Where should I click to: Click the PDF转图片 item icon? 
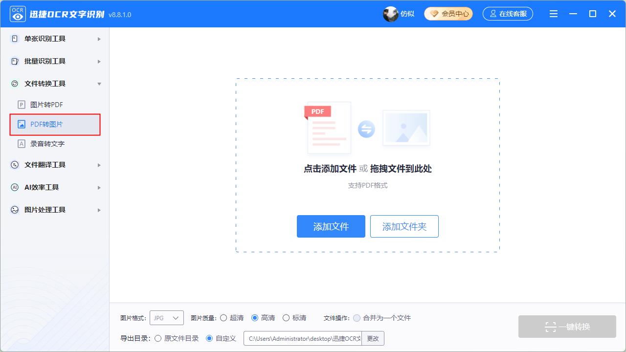21,124
